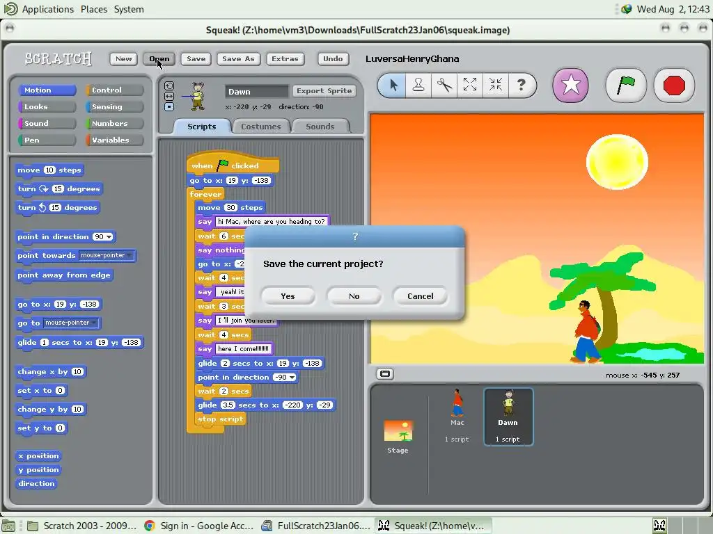Select the Dawn sprite thumbnail

(508, 416)
